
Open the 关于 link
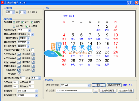coord(131,85)
